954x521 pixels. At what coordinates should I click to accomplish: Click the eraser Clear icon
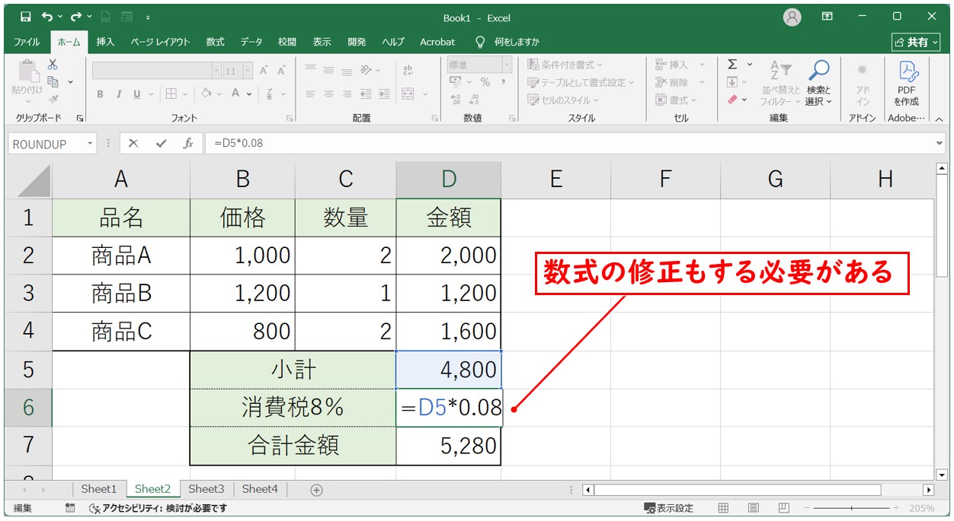coord(732,100)
